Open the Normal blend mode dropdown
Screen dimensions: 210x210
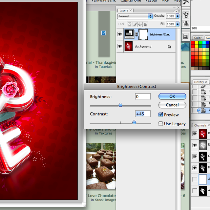(x=135, y=16)
